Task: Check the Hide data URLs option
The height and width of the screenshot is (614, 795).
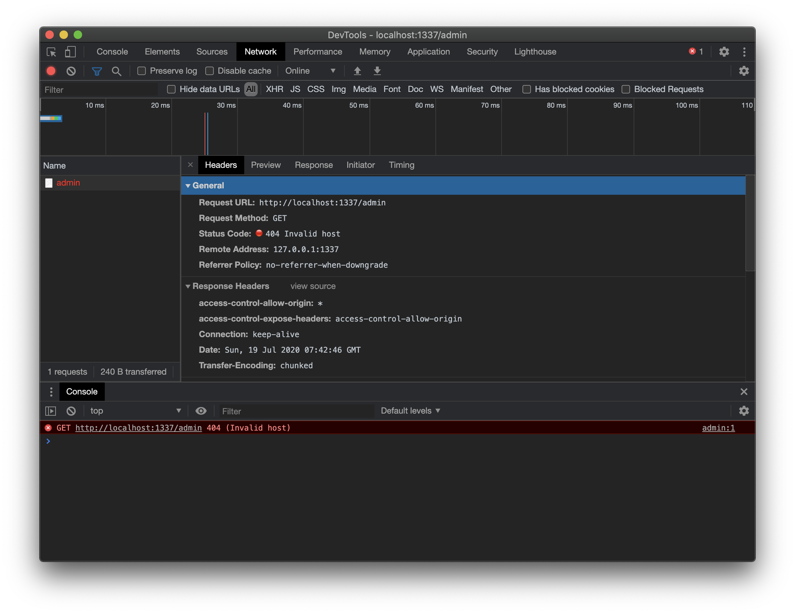Action: tap(171, 89)
